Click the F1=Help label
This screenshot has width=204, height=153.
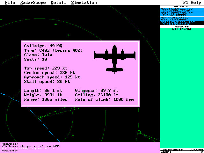pyautogui.click(x=192, y=3)
